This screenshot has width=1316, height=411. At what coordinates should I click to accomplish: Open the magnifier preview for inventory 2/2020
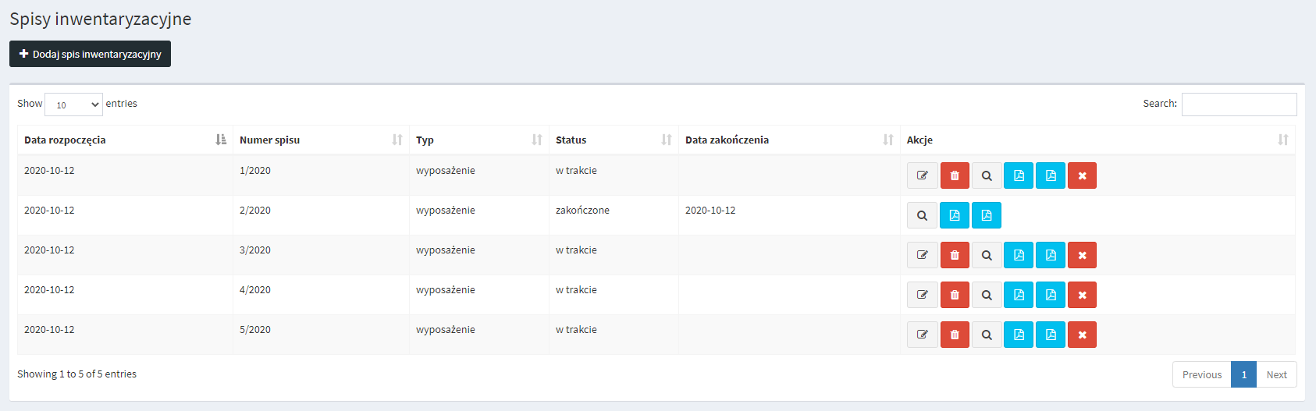click(x=922, y=215)
